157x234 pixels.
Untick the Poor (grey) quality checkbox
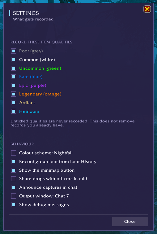[x=14, y=51]
